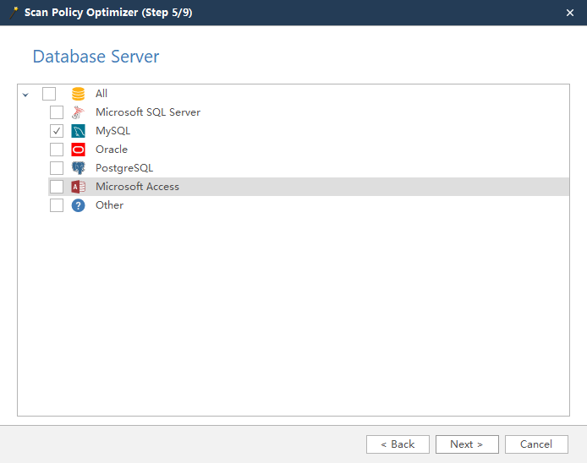Cancel the Scan Policy Optimizer wizard
This screenshot has width=587, height=463.
click(x=536, y=444)
